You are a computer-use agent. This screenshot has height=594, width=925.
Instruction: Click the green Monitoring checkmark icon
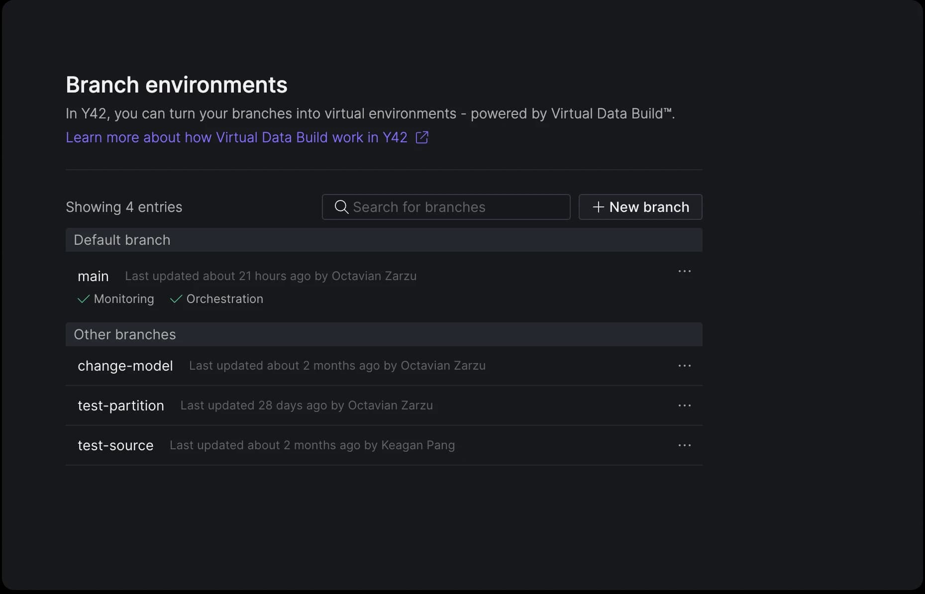84,299
